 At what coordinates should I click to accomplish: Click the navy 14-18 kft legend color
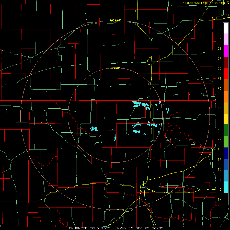[x=226, y=153]
